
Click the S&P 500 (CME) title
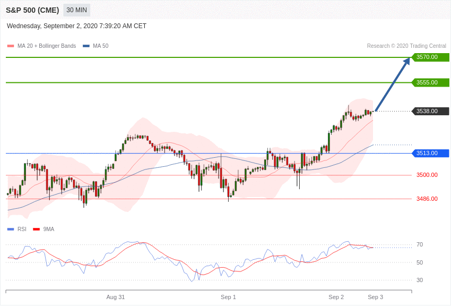click(x=32, y=10)
